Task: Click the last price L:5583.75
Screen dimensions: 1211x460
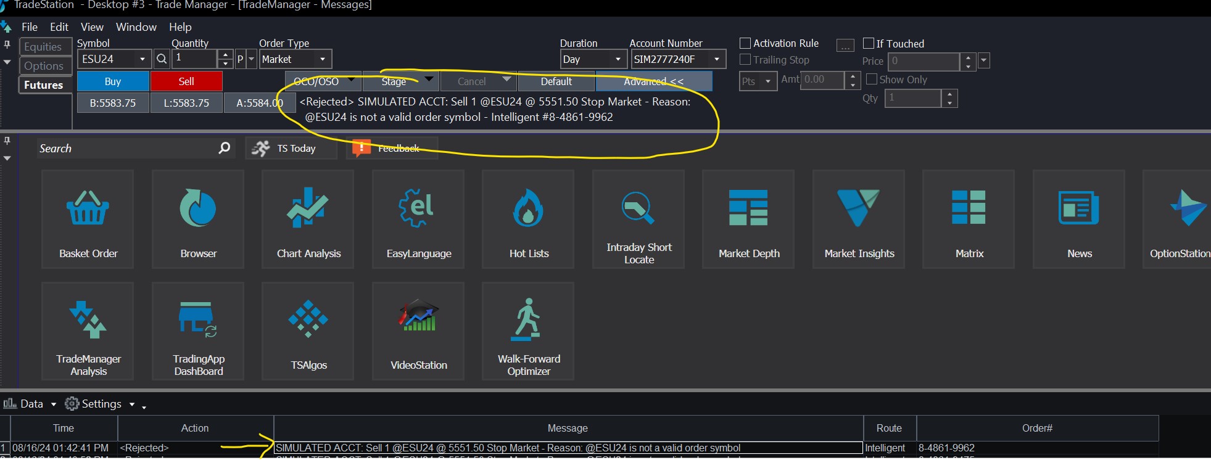Action: coord(186,103)
